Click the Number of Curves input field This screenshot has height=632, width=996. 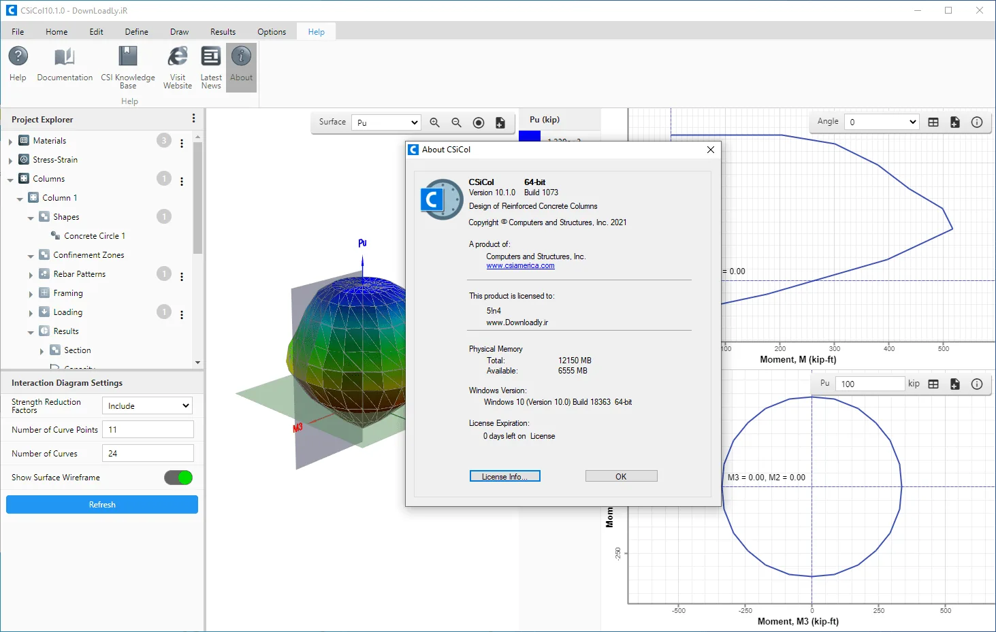[148, 453]
